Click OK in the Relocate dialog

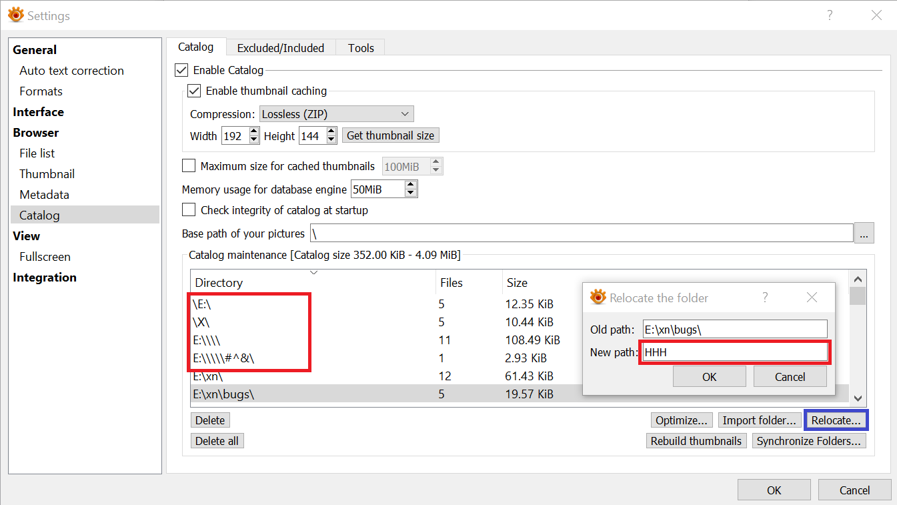click(x=709, y=377)
